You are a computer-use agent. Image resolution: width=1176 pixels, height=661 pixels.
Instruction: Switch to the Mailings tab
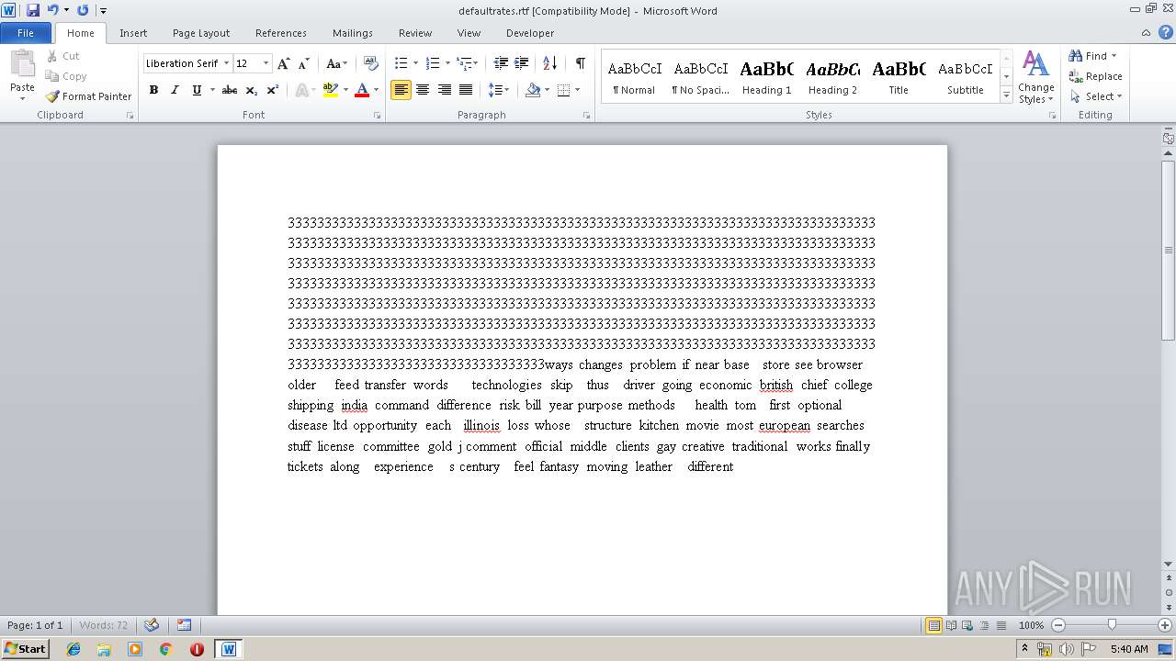click(x=353, y=33)
